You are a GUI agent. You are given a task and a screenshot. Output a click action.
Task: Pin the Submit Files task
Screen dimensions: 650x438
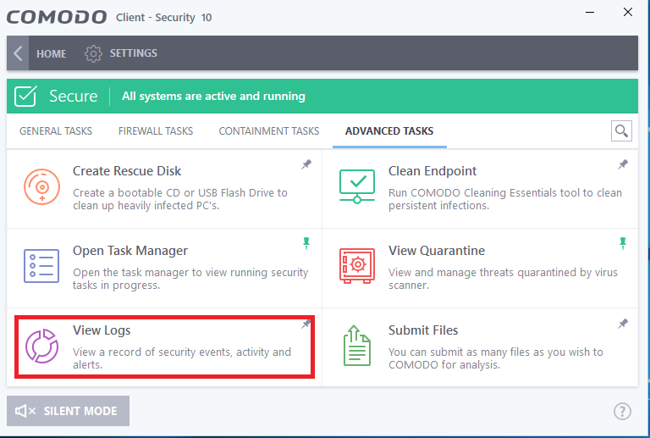623,324
